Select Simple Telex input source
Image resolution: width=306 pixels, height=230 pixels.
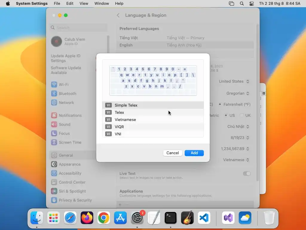coord(153,105)
